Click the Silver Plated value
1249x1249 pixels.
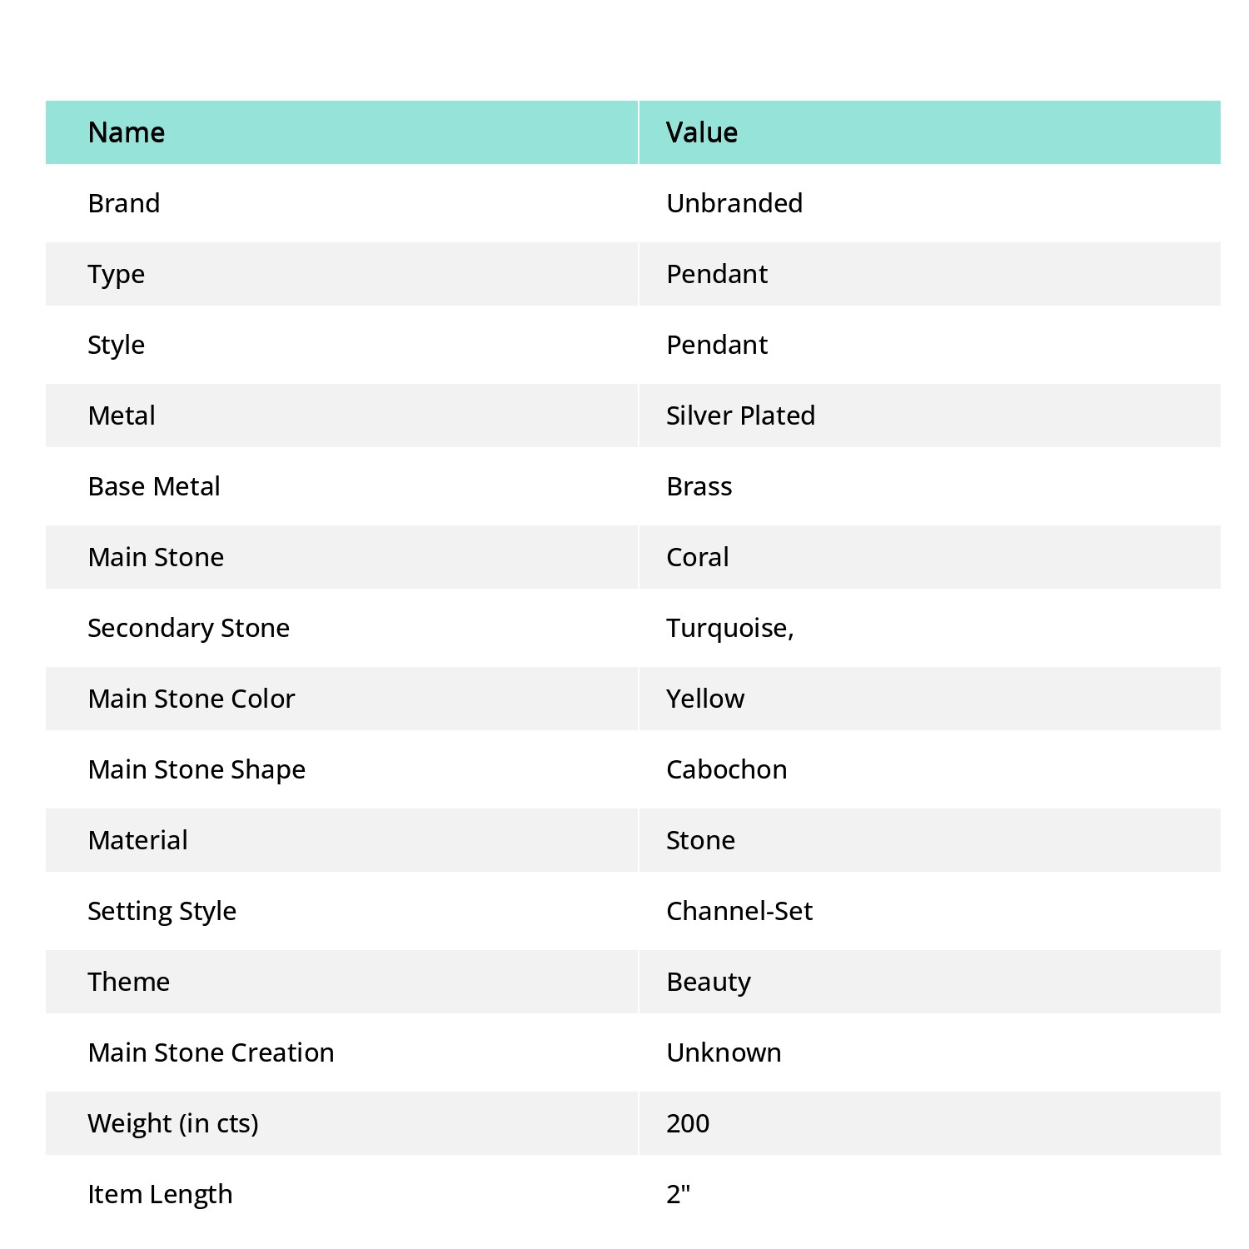coord(740,416)
